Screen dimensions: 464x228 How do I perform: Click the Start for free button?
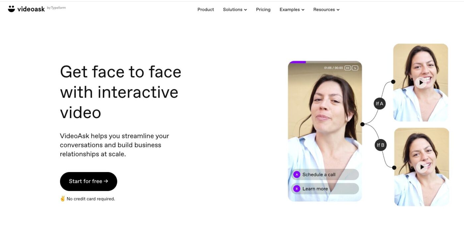[x=88, y=181]
